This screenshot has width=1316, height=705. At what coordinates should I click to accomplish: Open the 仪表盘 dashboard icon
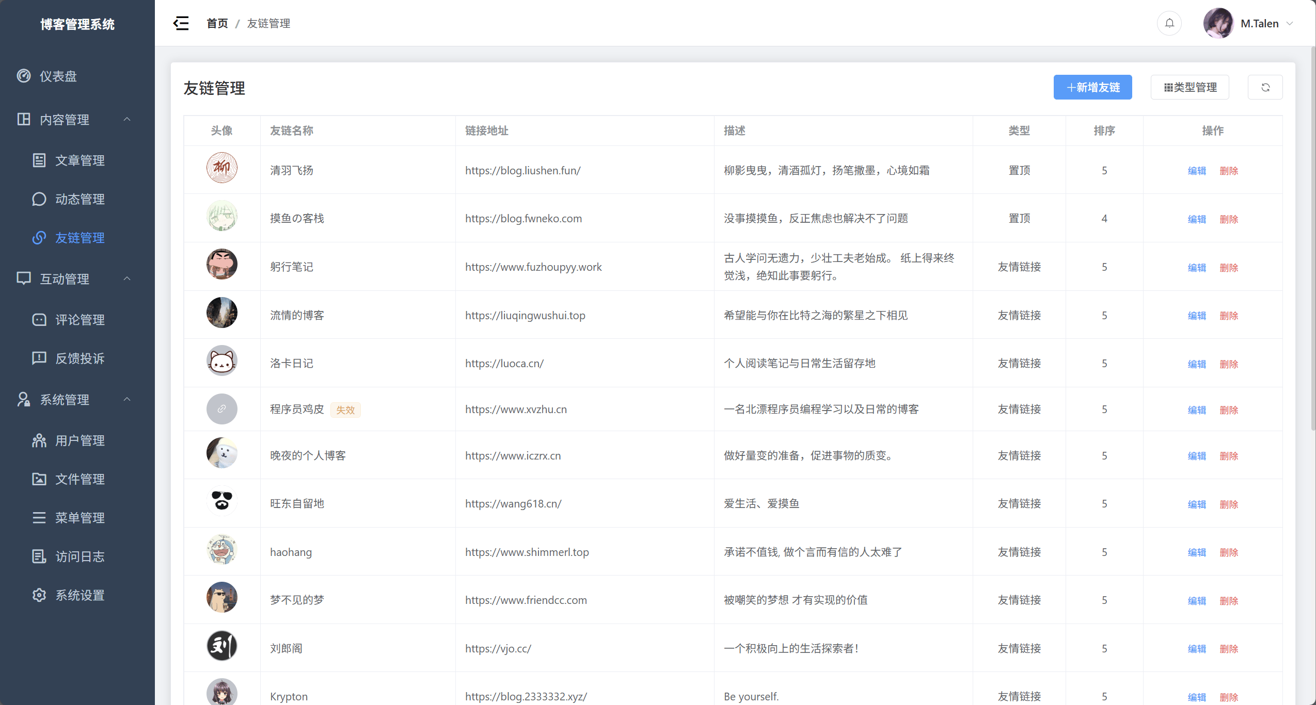24,76
